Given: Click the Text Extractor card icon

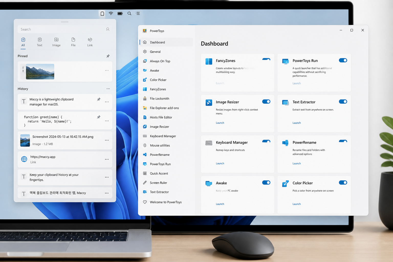Looking at the screenshot, I should tap(285, 103).
